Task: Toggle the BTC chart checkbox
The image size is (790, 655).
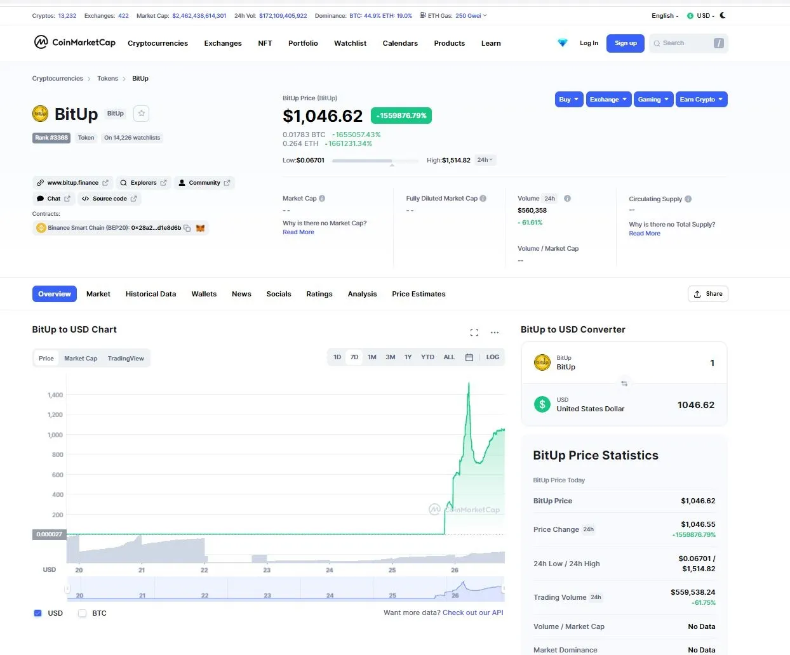Action: (82, 613)
